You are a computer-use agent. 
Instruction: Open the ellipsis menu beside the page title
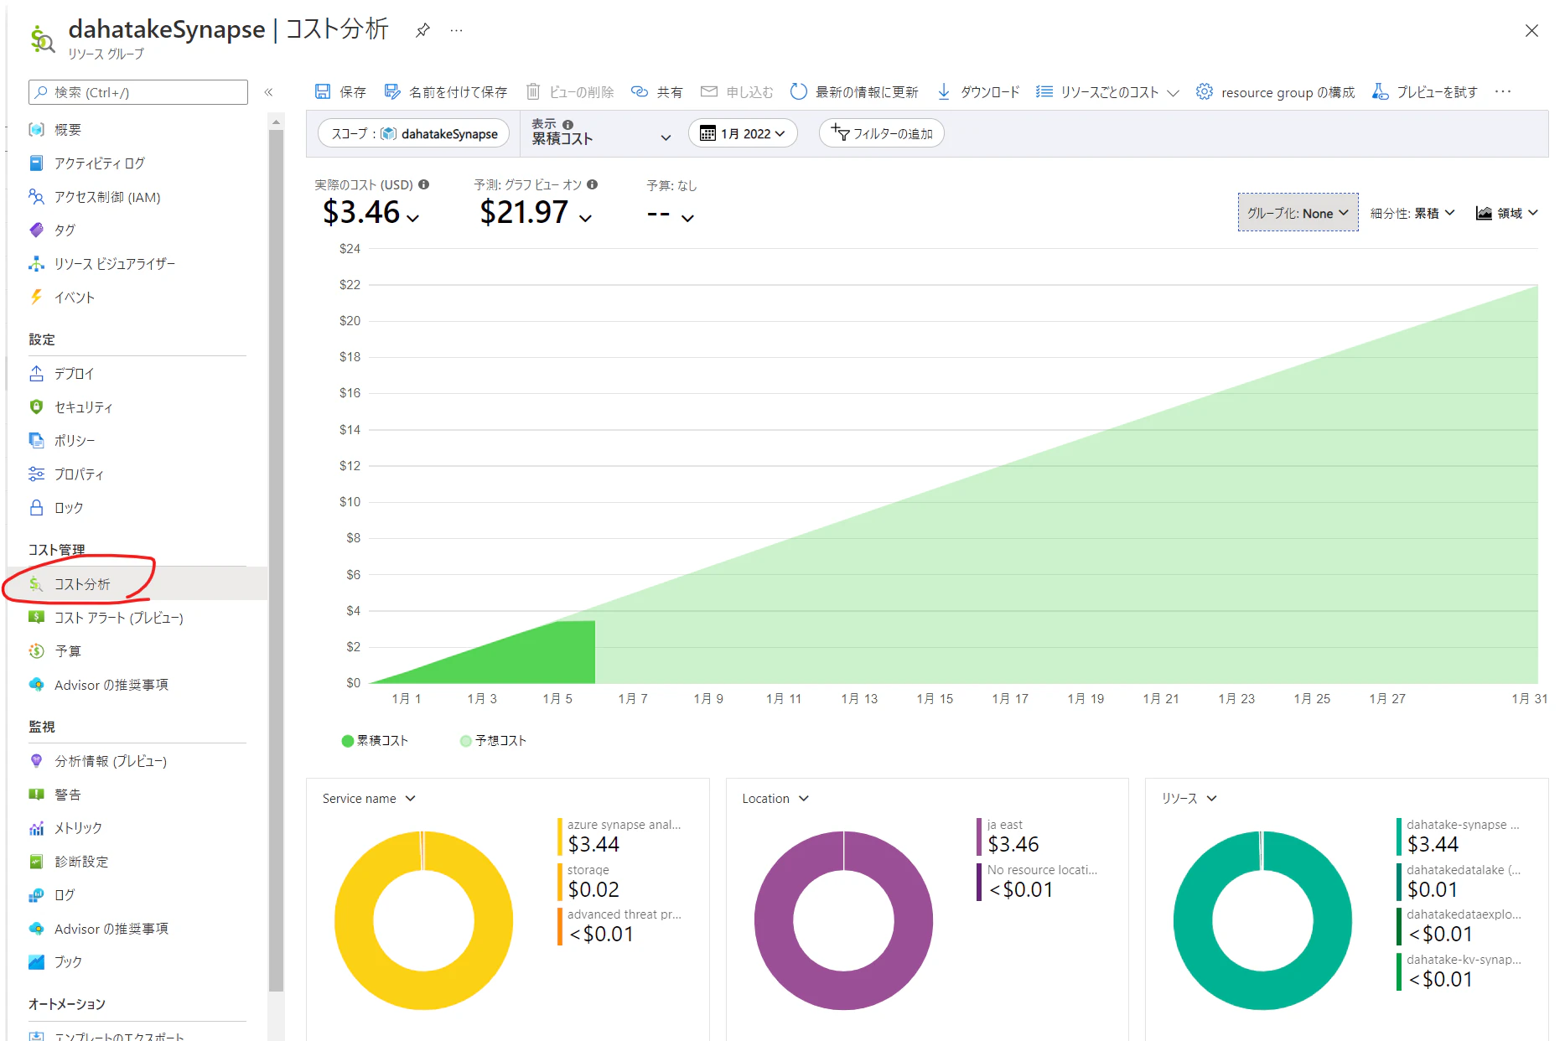click(456, 30)
